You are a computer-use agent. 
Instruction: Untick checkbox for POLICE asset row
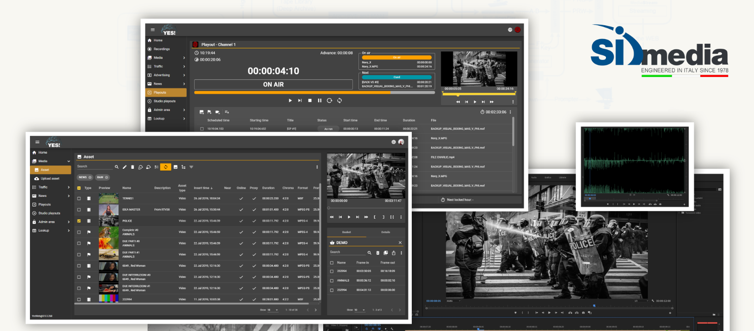pyautogui.click(x=79, y=221)
